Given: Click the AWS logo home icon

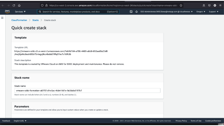Looking at the screenshot, I should point(7,11).
